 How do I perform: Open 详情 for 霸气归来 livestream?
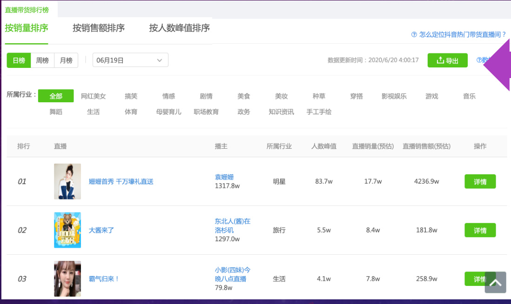click(x=480, y=279)
